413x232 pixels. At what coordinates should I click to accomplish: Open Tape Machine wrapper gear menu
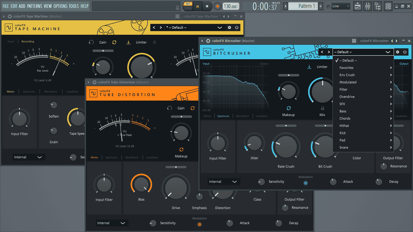[10, 16]
